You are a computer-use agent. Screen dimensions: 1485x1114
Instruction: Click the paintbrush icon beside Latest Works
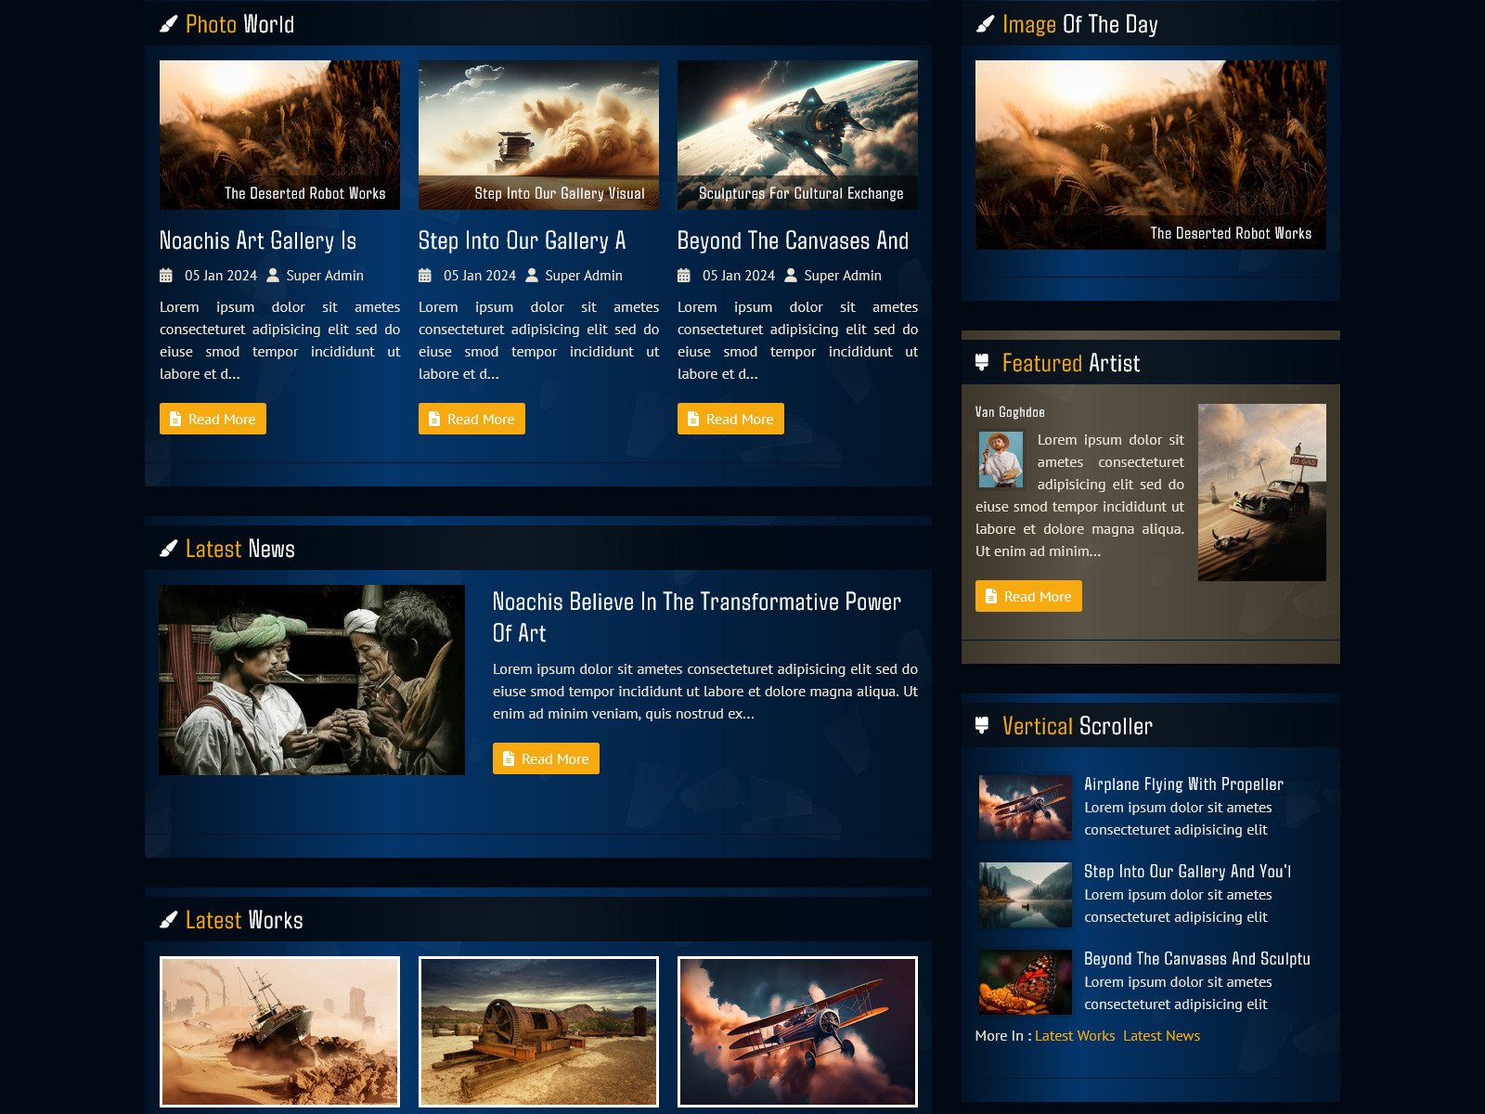(x=168, y=920)
